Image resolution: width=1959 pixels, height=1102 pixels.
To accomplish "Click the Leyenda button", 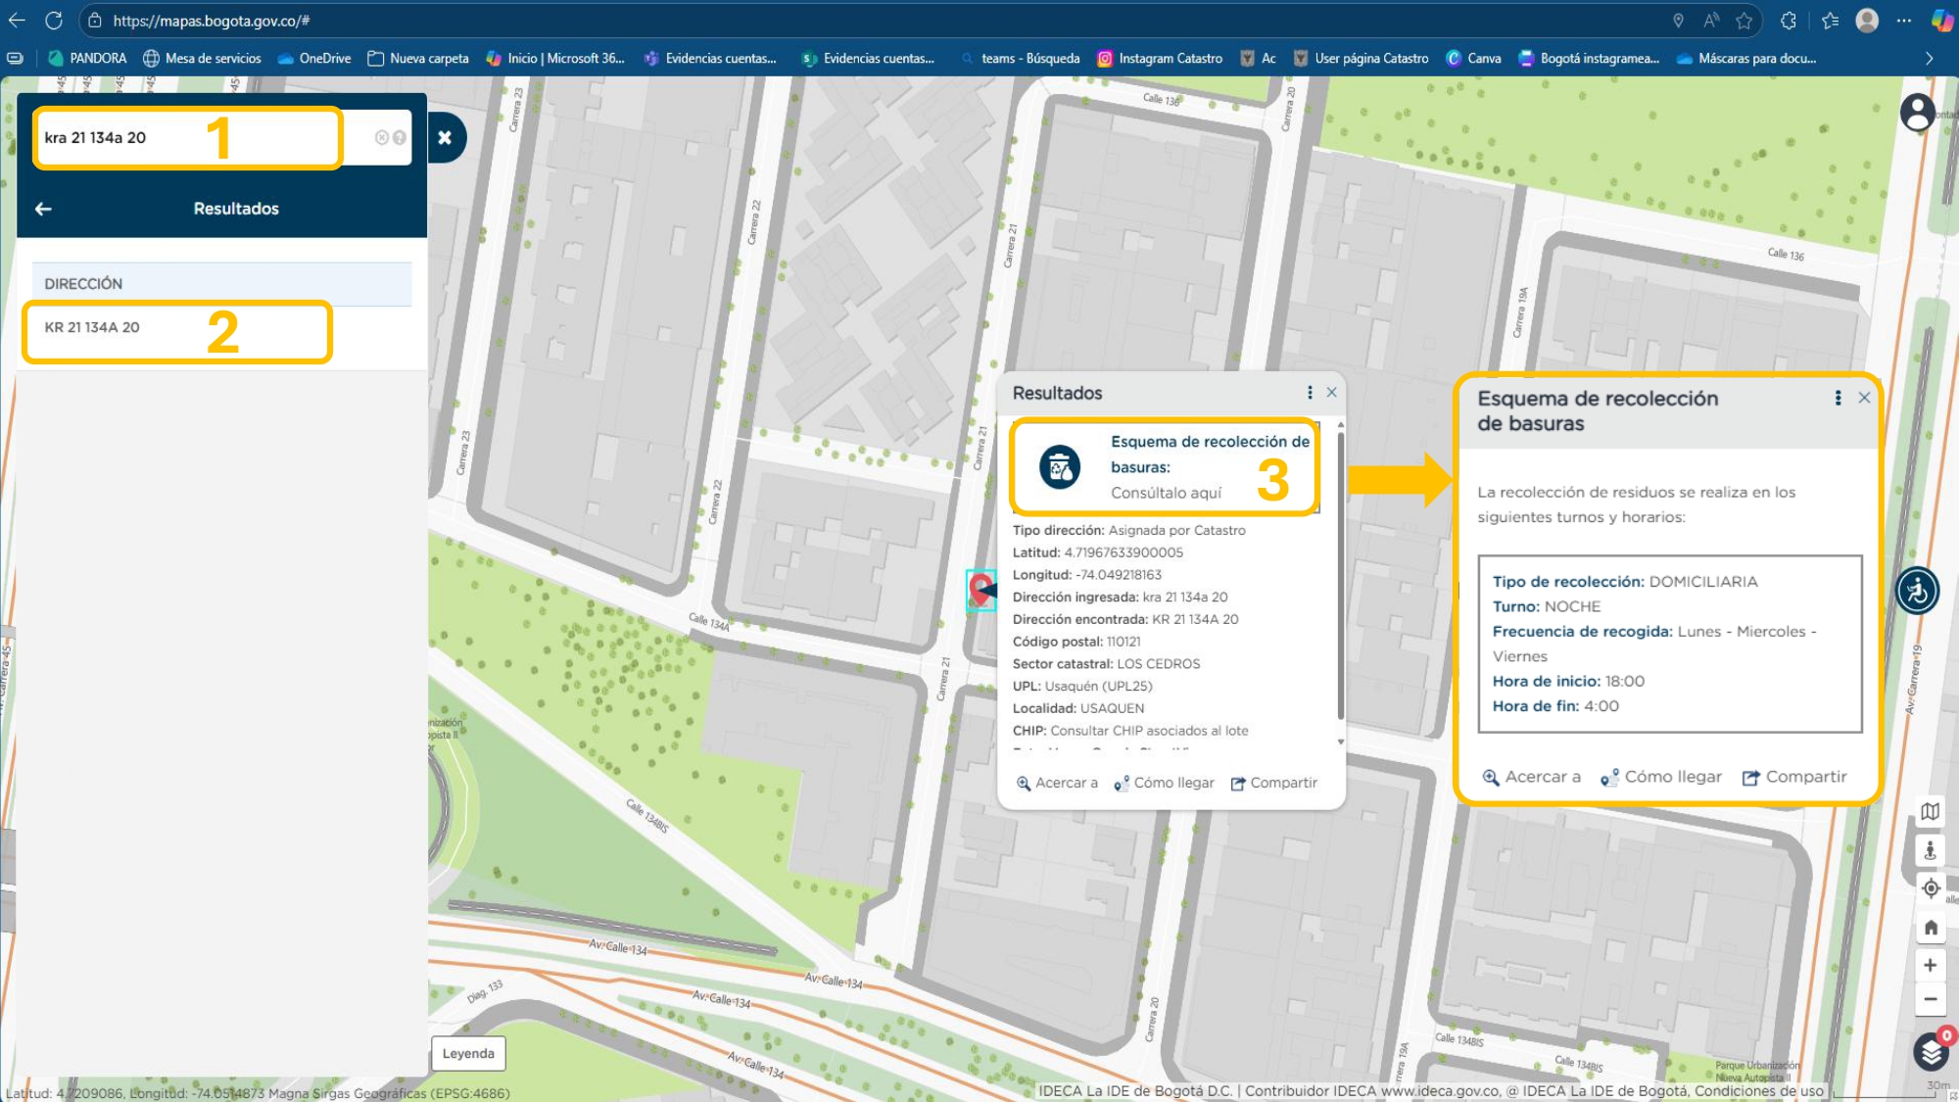I will [x=468, y=1054].
